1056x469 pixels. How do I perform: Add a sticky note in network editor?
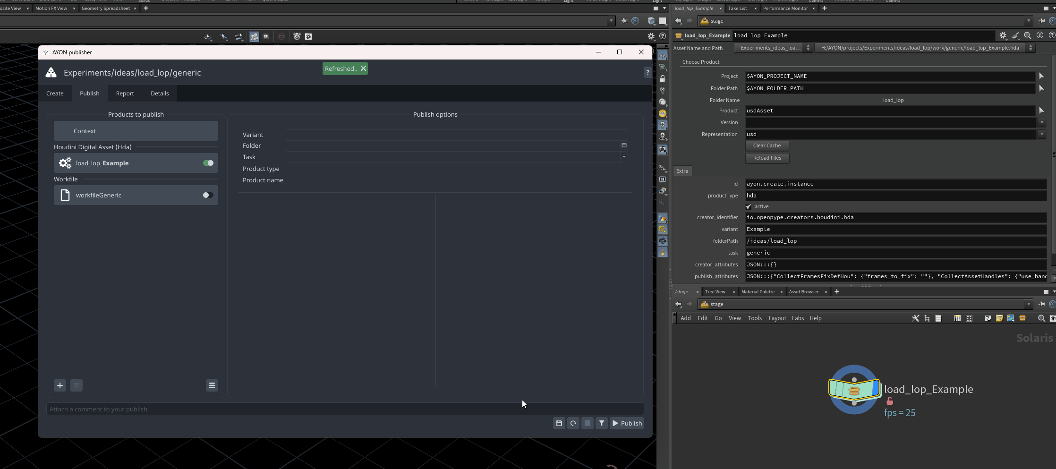[x=999, y=318]
